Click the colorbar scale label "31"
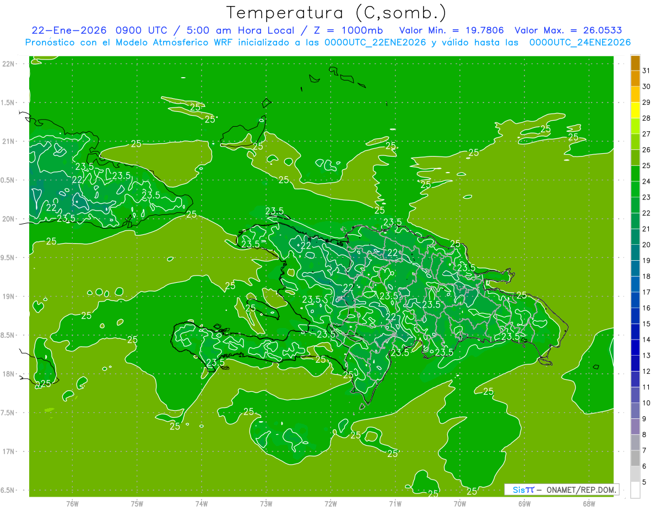Image resolution: width=661 pixels, height=511 pixels. (x=647, y=71)
